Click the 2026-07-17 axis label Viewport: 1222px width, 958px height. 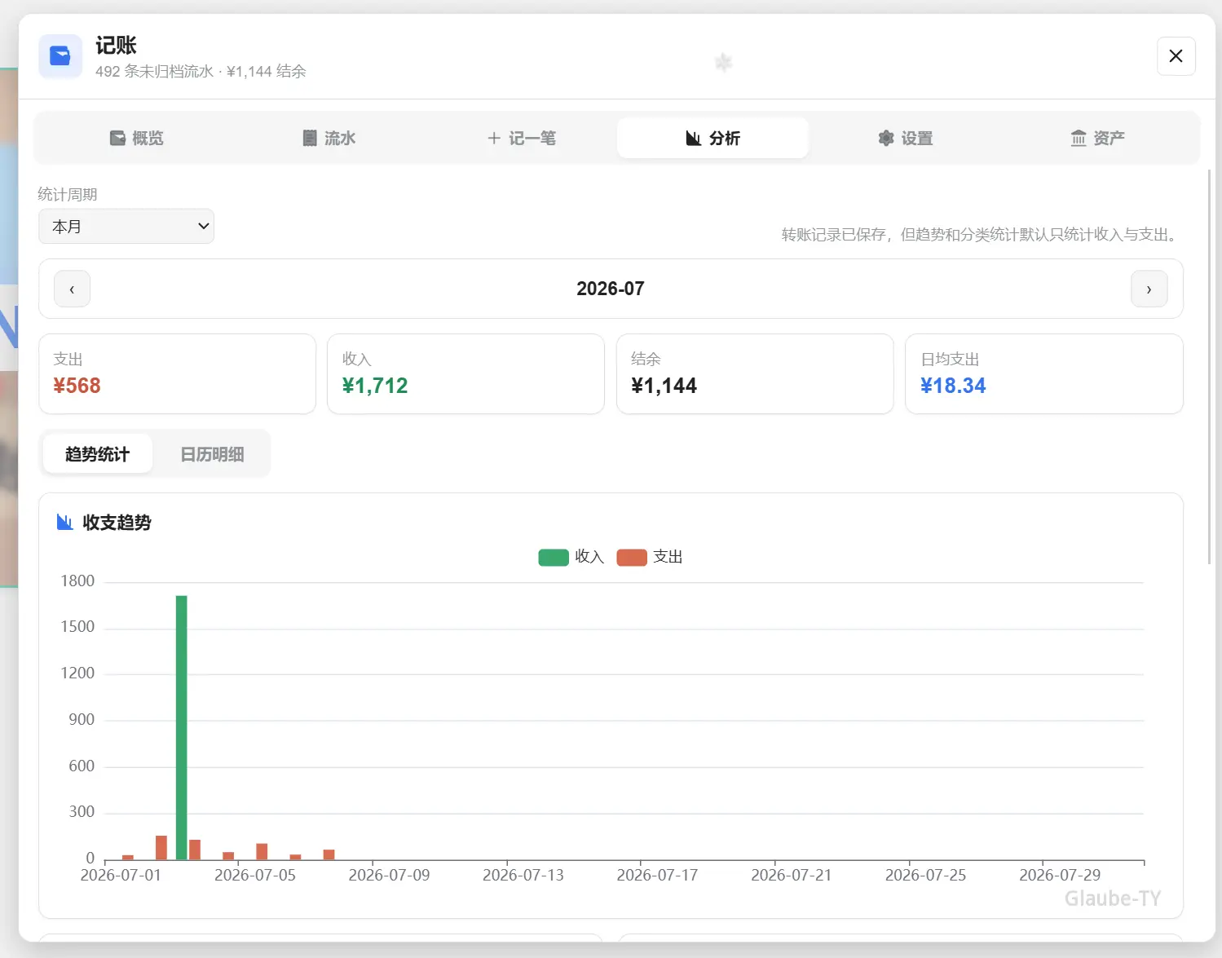point(657,875)
